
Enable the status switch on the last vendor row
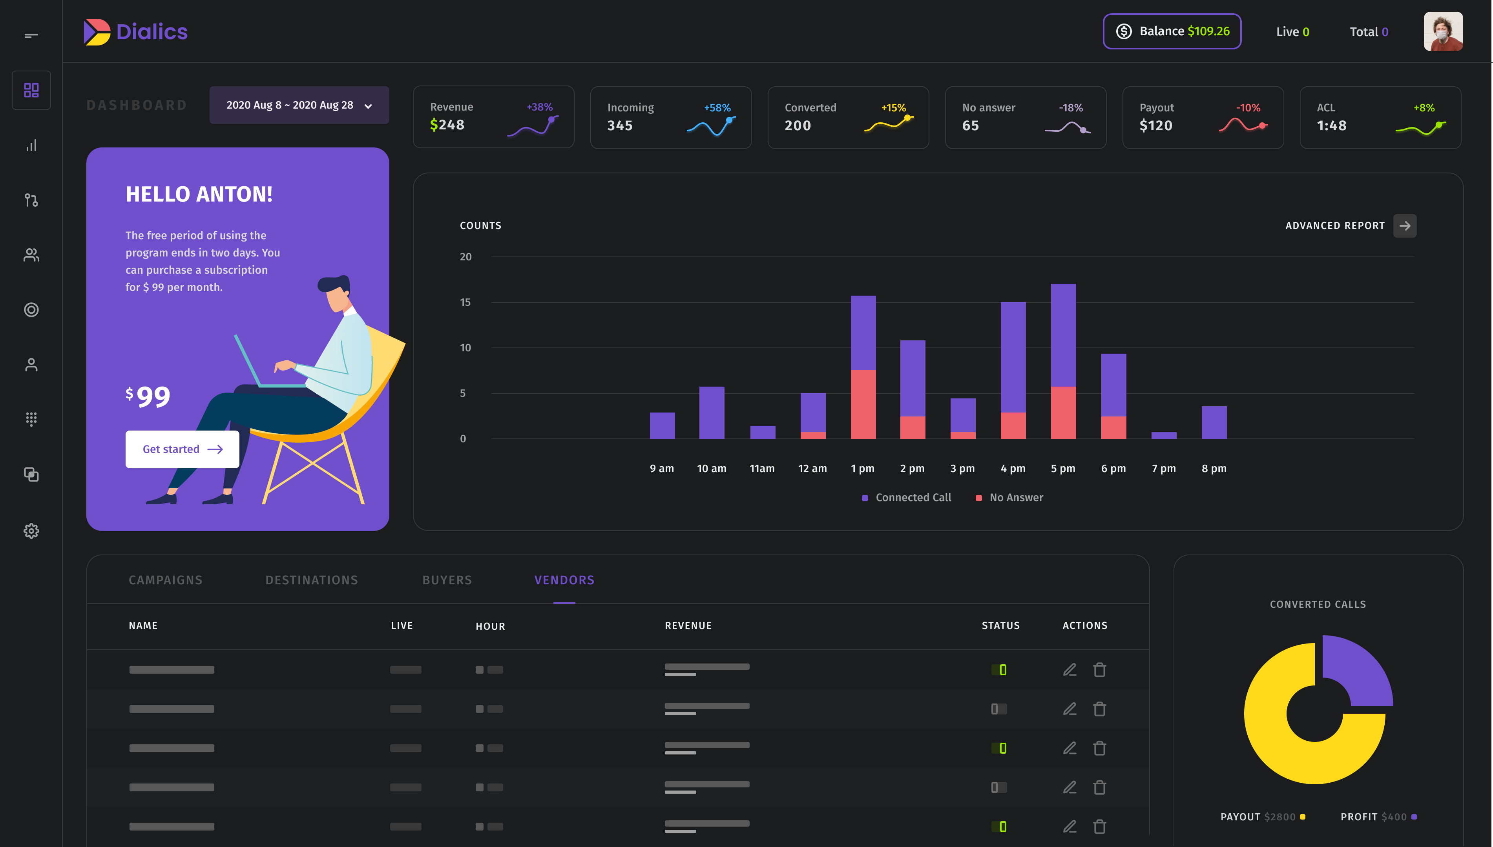click(x=1000, y=826)
